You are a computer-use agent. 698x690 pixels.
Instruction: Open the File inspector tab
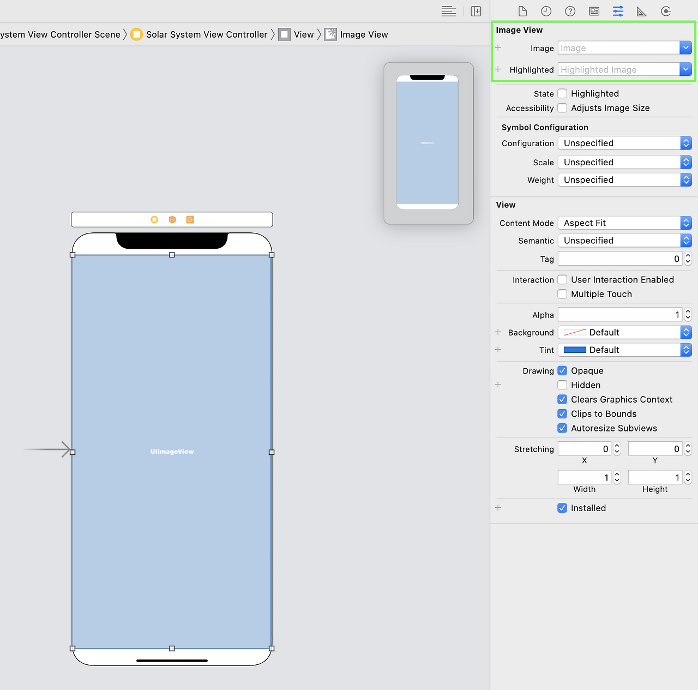522,11
